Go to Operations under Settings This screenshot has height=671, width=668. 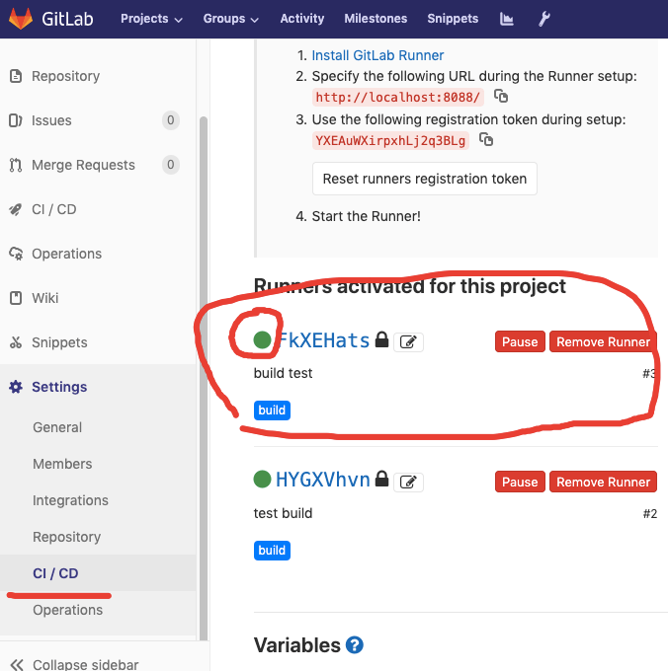pyautogui.click(x=68, y=610)
